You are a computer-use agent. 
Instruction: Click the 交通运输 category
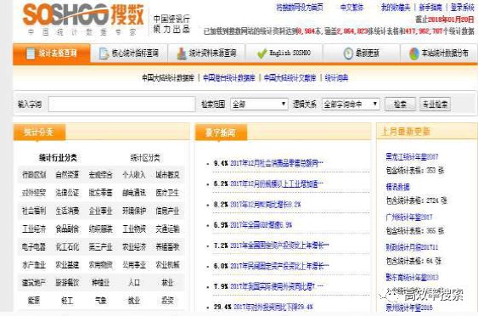coord(167,229)
